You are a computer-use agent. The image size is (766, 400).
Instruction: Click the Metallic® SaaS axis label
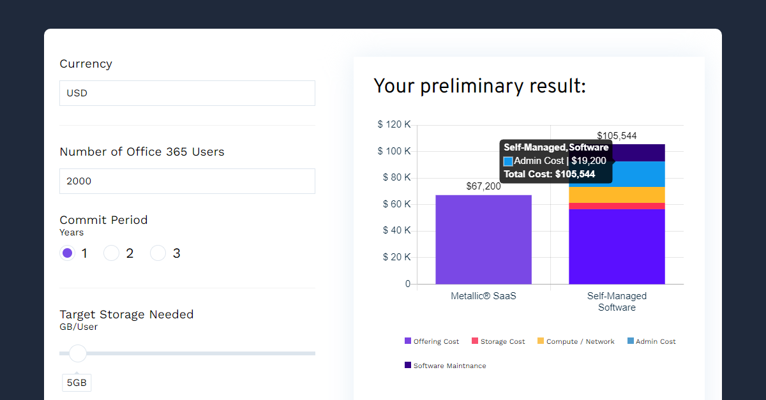483,296
